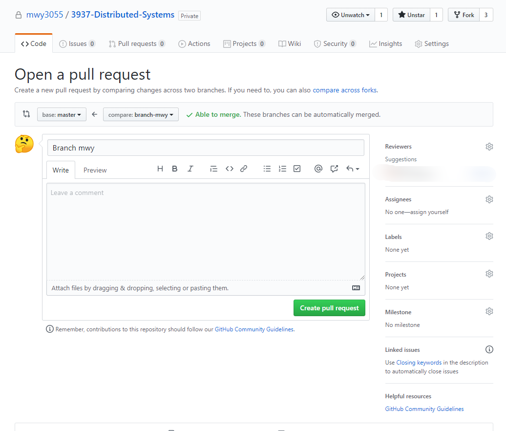Open the compare across forks link
Image resolution: width=506 pixels, height=431 pixels.
coord(345,90)
